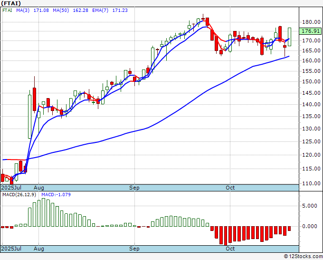The height and width of the screenshot is (260, 323).
Task: Click the deepest red MACD histogram bar
Action: tap(226, 236)
